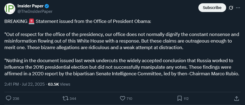
Task: Click the Grok explain icon beside Subscribe
Action: point(231,8)
